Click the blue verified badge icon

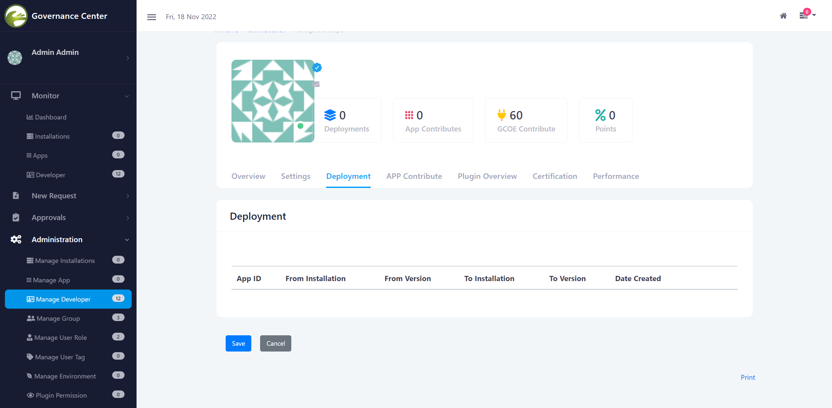tap(317, 68)
